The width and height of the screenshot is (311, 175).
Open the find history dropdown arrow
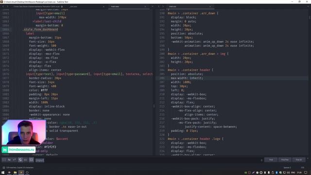pos(261,160)
